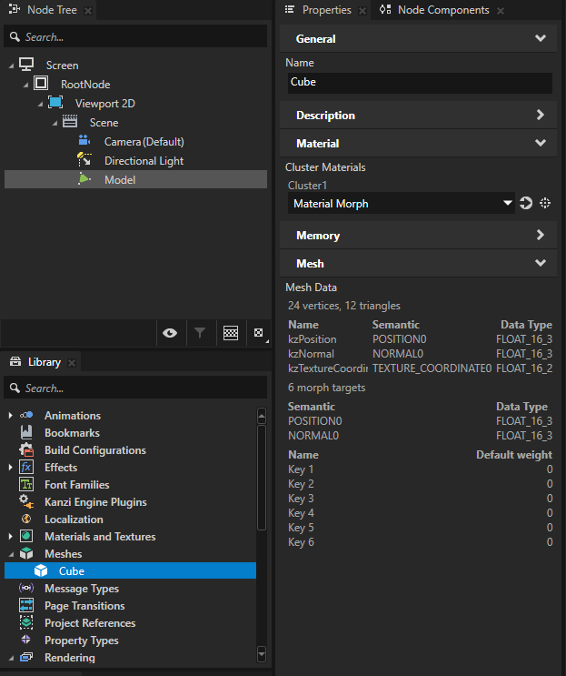The height and width of the screenshot is (676, 566).
Task: Click the Camera (Default) node icon
Action: point(84,141)
